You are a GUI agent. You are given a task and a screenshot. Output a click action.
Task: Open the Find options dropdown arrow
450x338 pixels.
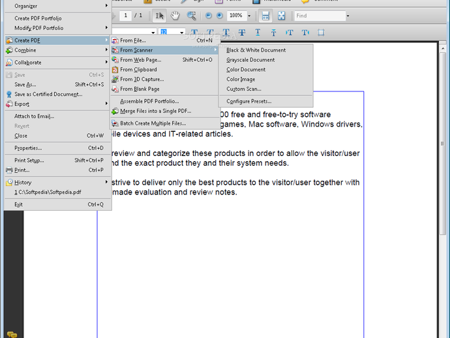point(348,16)
